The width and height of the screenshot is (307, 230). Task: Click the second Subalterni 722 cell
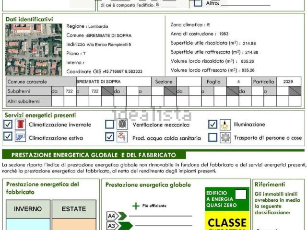[x=95, y=91]
